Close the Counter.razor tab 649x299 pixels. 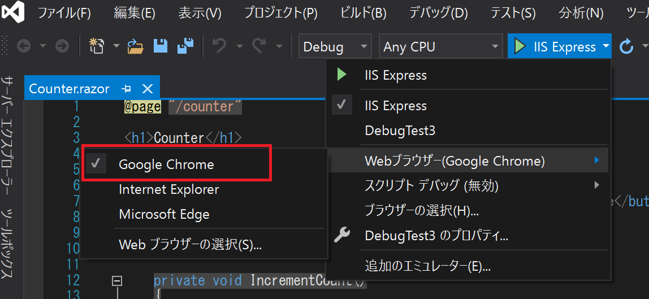[x=148, y=89]
